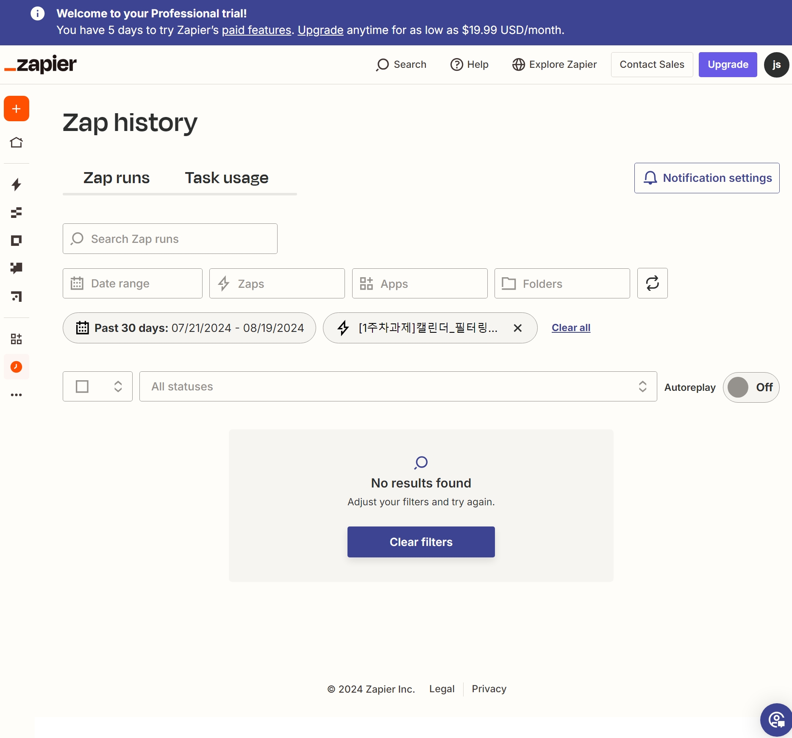792x738 pixels.
Task: Open Help in the top bar
Action: (x=470, y=64)
